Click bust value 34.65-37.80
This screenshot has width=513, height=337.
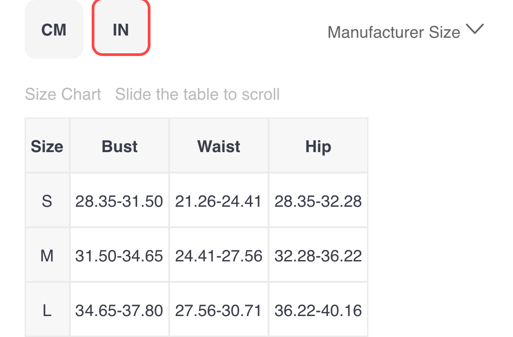119,310
